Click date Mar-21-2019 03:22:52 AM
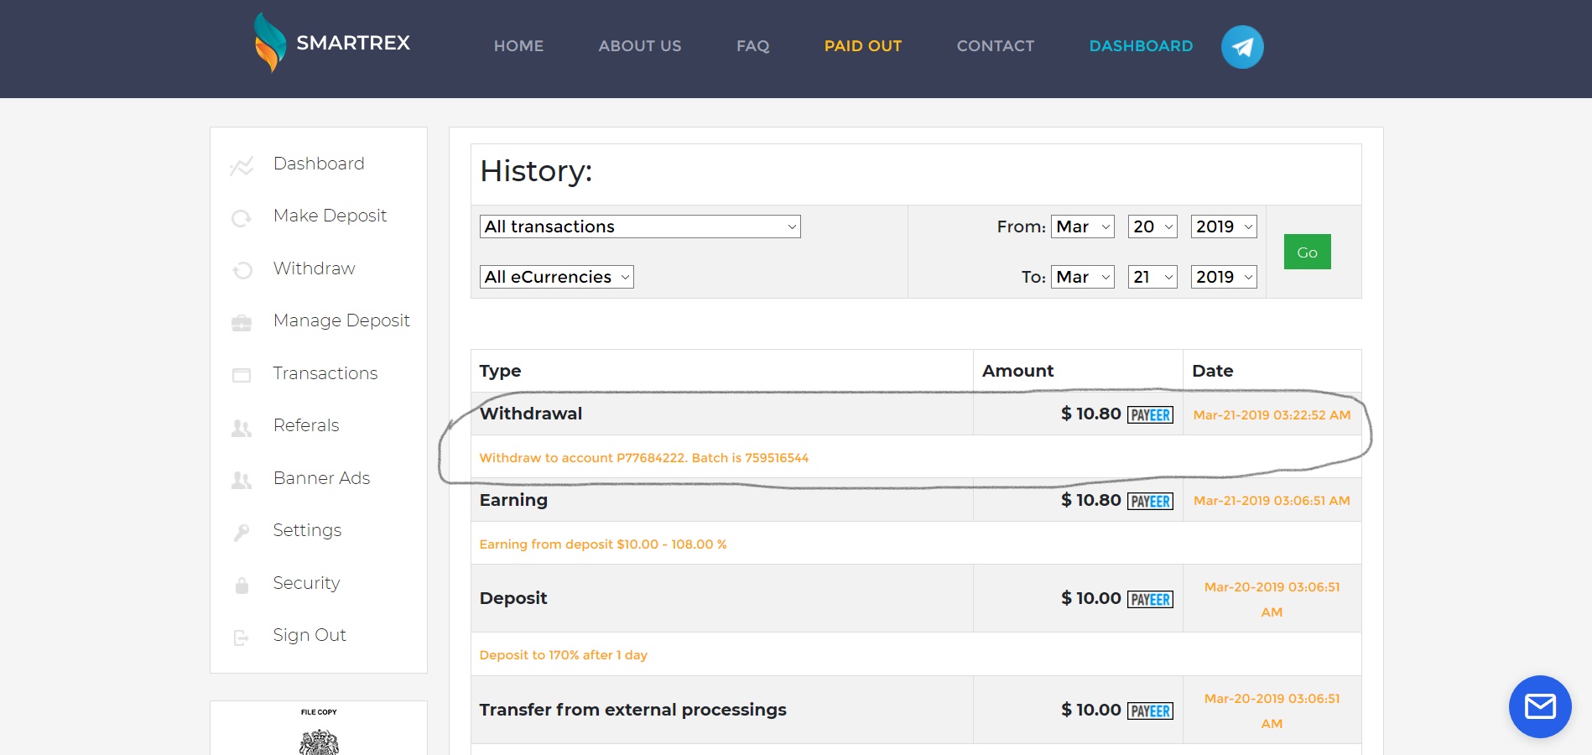This screenshot has width=1592, height=755. click(1272, 415)
